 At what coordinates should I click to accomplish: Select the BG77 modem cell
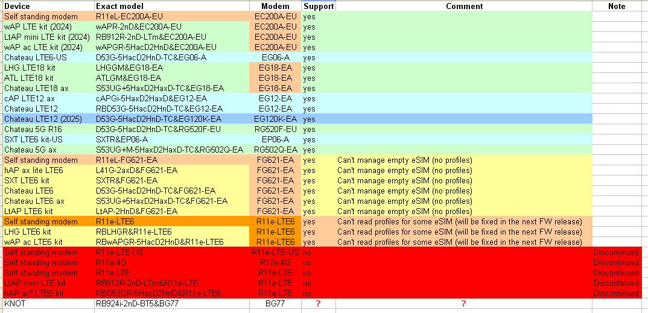(275, 304)
